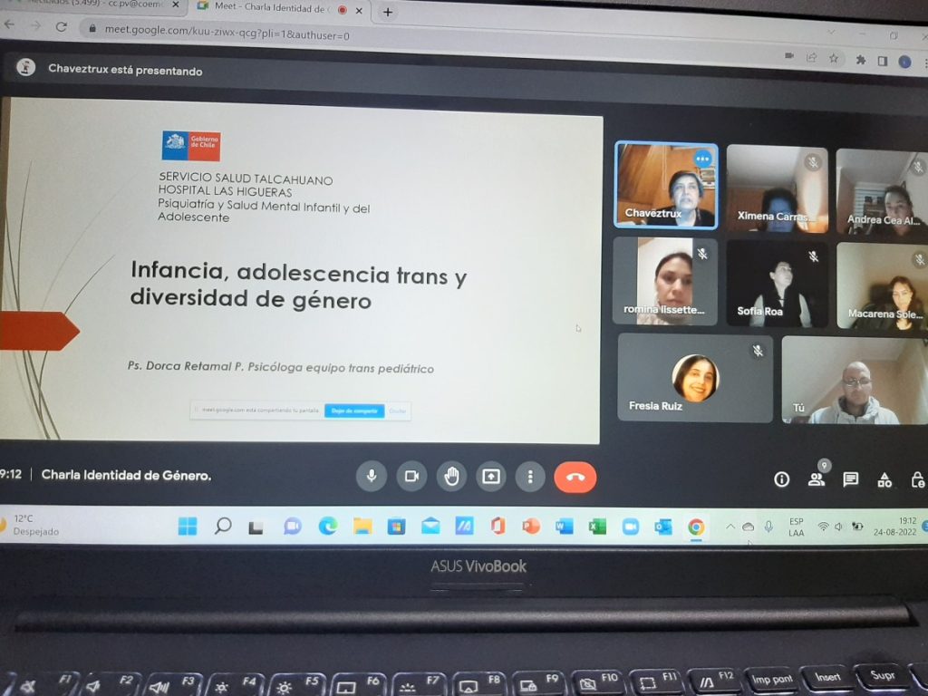928x696 pixels.
Task: Turn the camera on or off
Action: pos(411,476)
